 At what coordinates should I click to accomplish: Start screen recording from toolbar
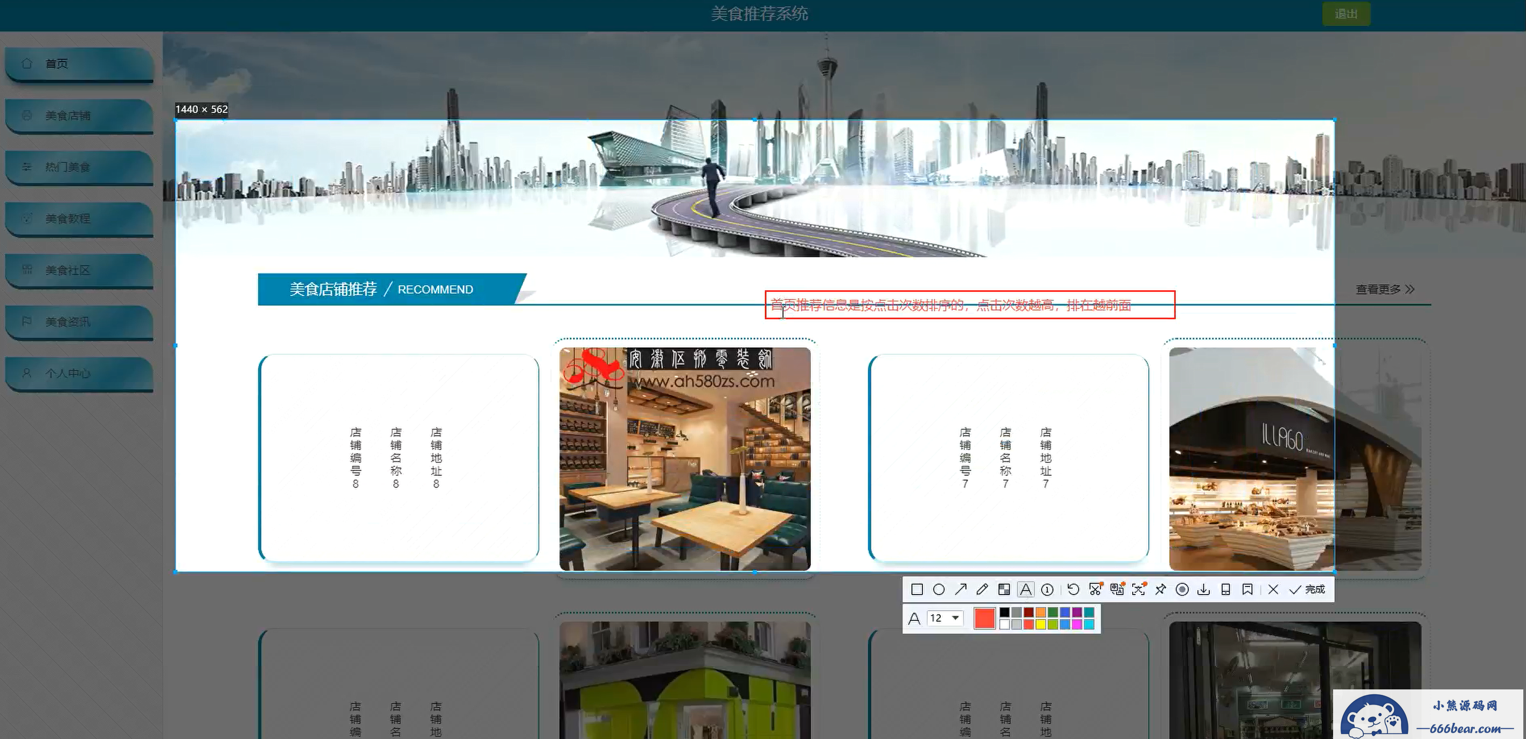[1182, 589]
